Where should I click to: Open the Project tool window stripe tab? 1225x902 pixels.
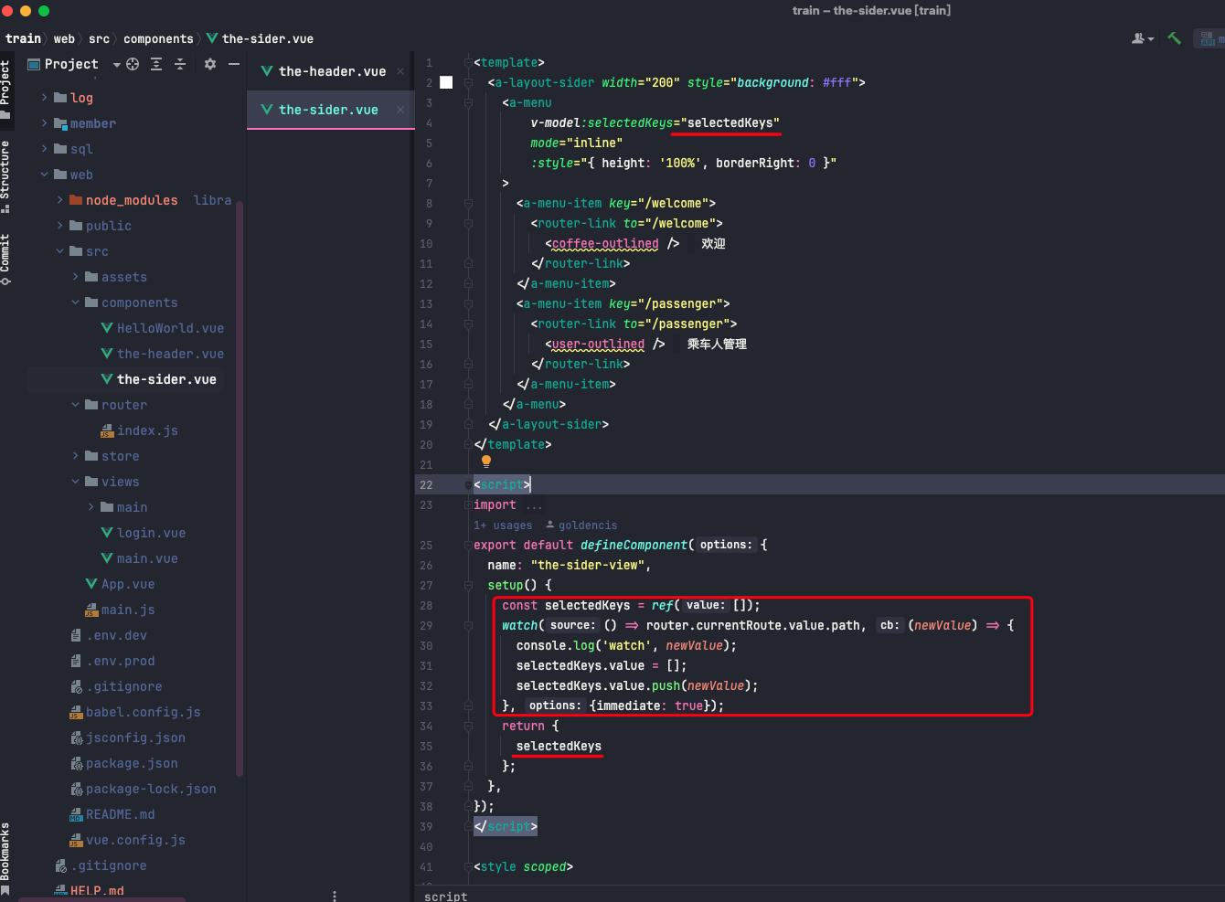tap(5, 89)
